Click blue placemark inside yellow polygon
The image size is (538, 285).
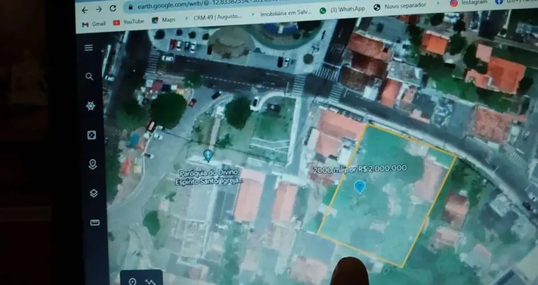360,187
